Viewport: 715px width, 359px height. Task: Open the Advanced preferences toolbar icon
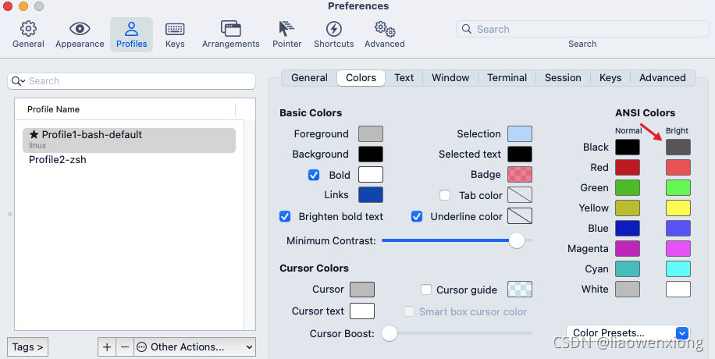[x=384, y=34]
